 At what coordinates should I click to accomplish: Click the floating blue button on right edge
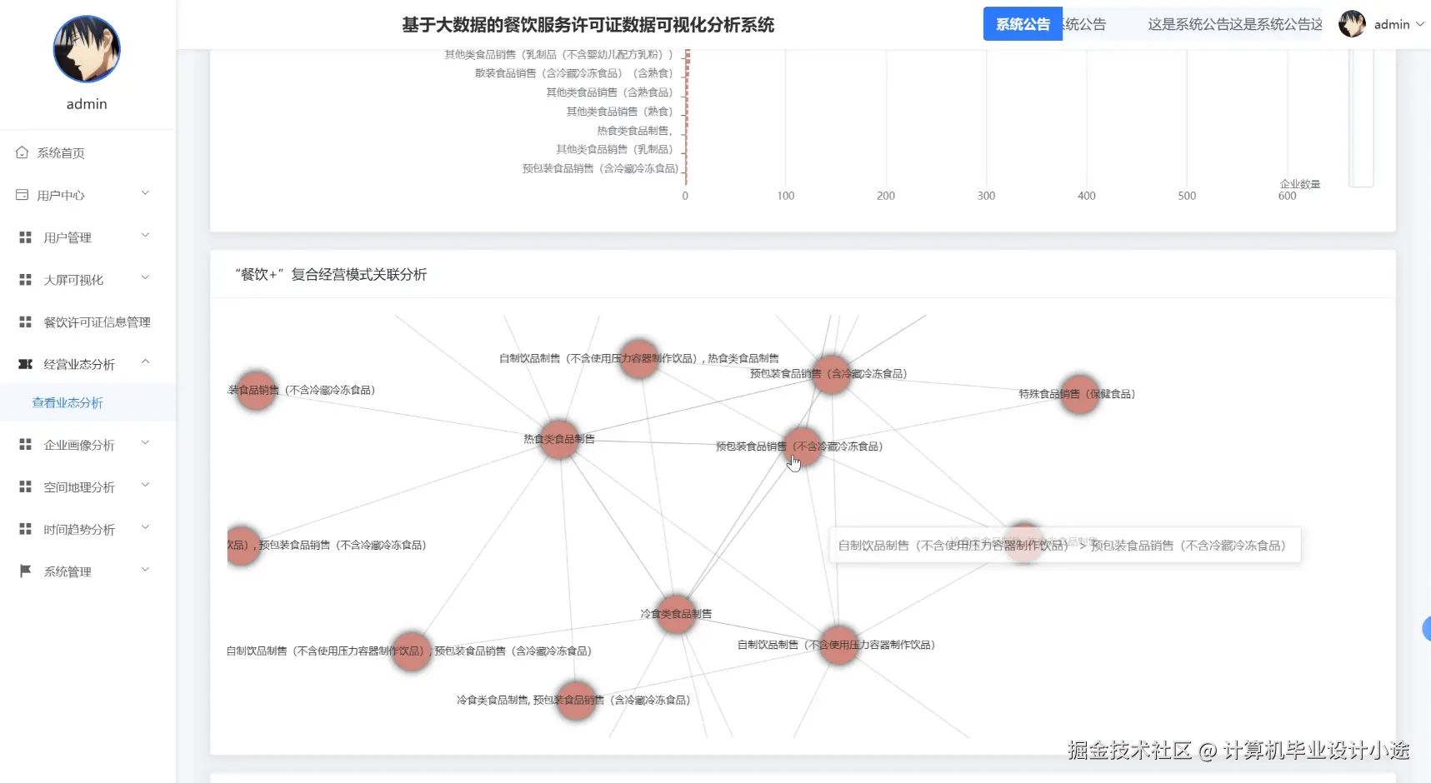(x=1427, y=629)
